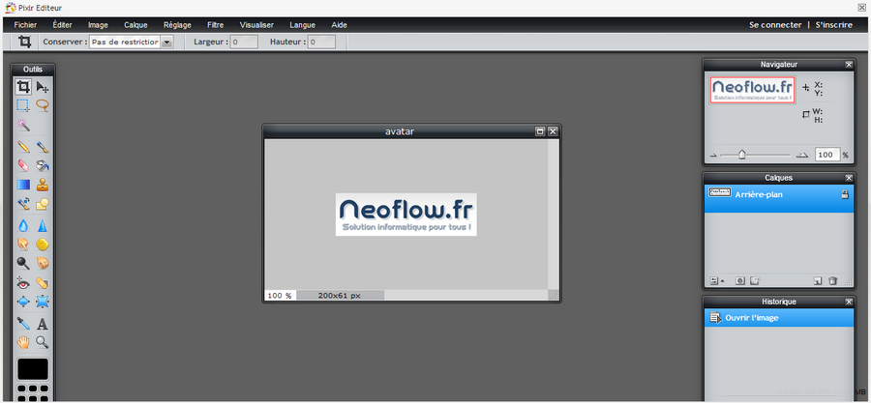The height and width of the screenshot is (403, 871).
Task: Click the S'inscrire link
Action: [834, 25]
